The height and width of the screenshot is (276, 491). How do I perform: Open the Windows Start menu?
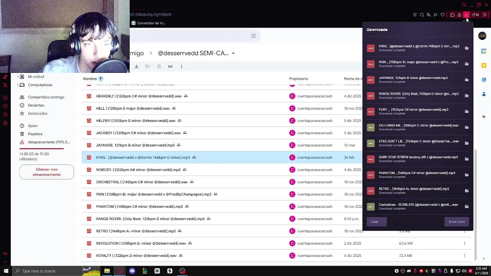click(x=6, y=271)
